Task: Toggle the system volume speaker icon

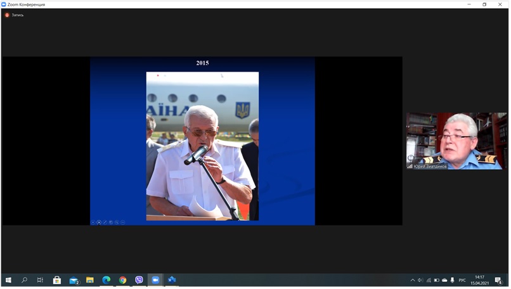Action: point(420,279)
